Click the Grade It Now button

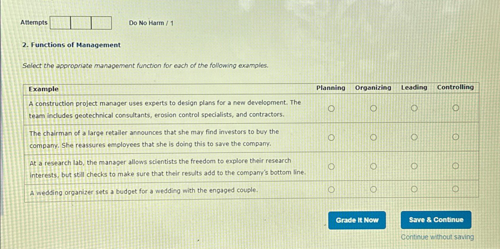point(357,220)
